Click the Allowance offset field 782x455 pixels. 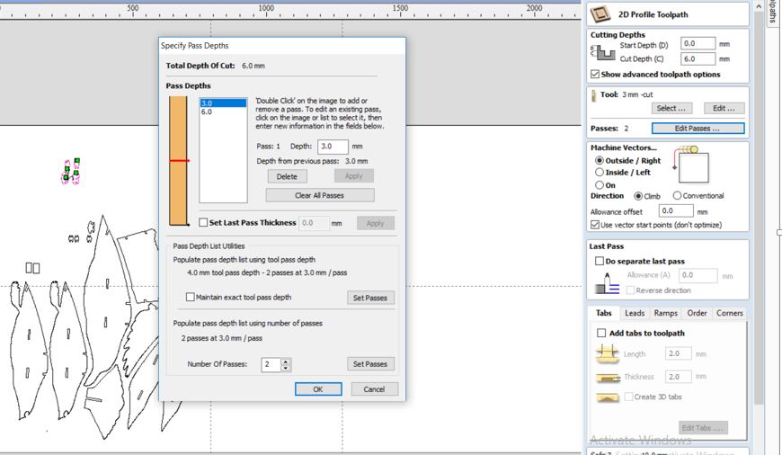[x=675, y=211]
